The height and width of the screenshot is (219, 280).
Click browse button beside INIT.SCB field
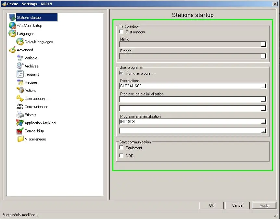pyautogui.click(x=263, y=122)
